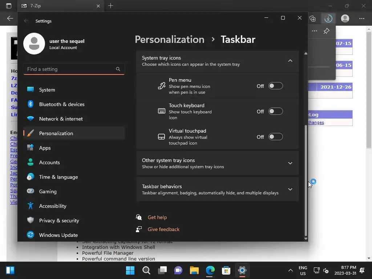Click the Gaming controller icon
The width and height of the screenshot is (372, 279).
pos(31,191)
